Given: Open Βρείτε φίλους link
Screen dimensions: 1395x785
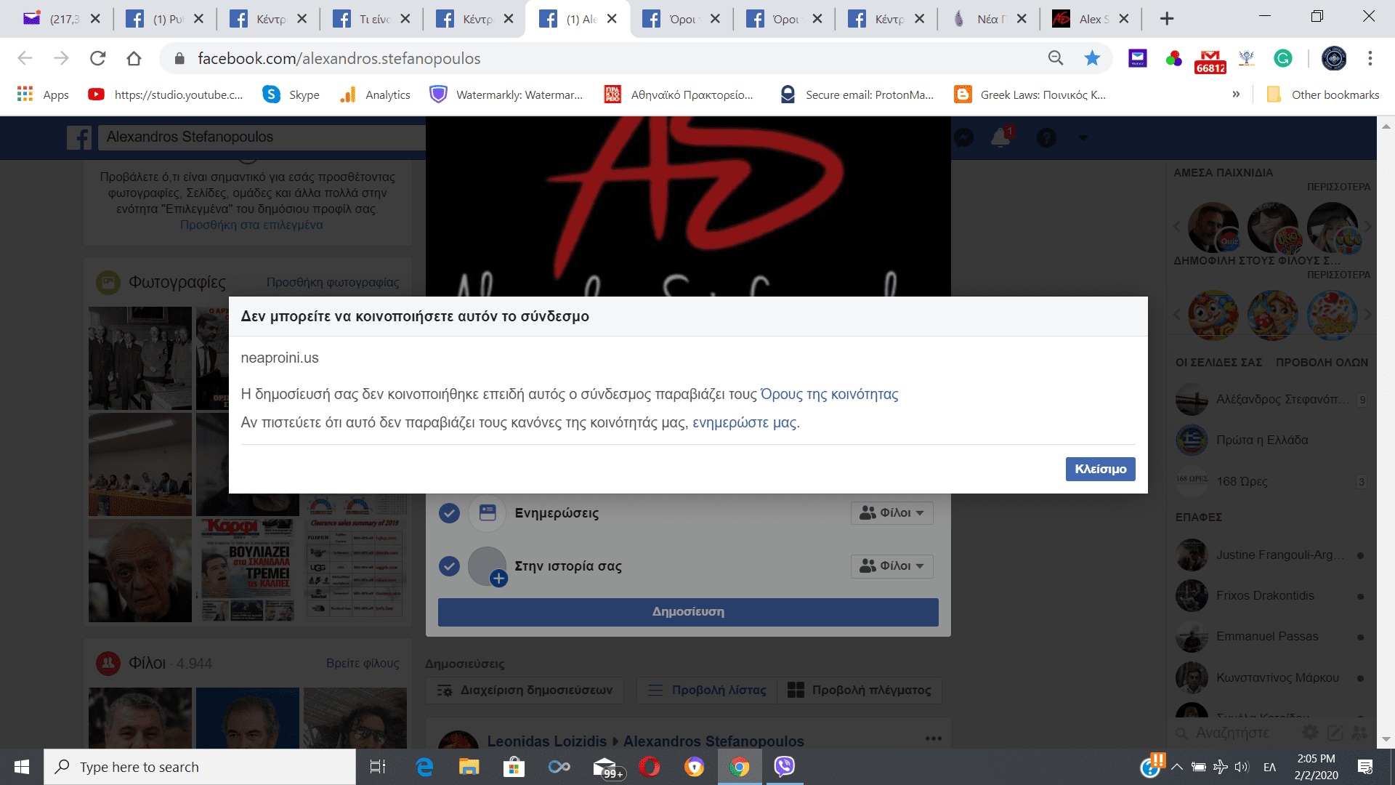Looking at the screenshot, I should 363,663.
